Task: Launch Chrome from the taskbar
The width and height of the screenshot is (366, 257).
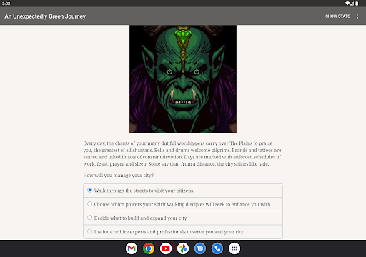Action: tap(149, 248)
